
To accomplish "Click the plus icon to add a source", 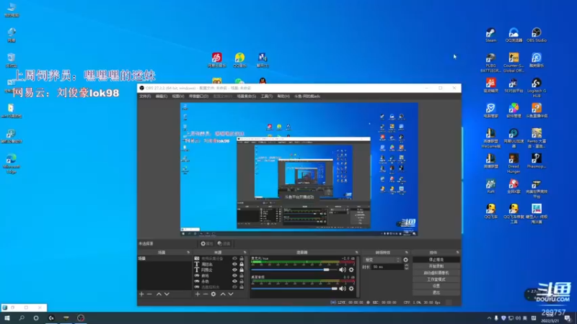I will (198, 294).
